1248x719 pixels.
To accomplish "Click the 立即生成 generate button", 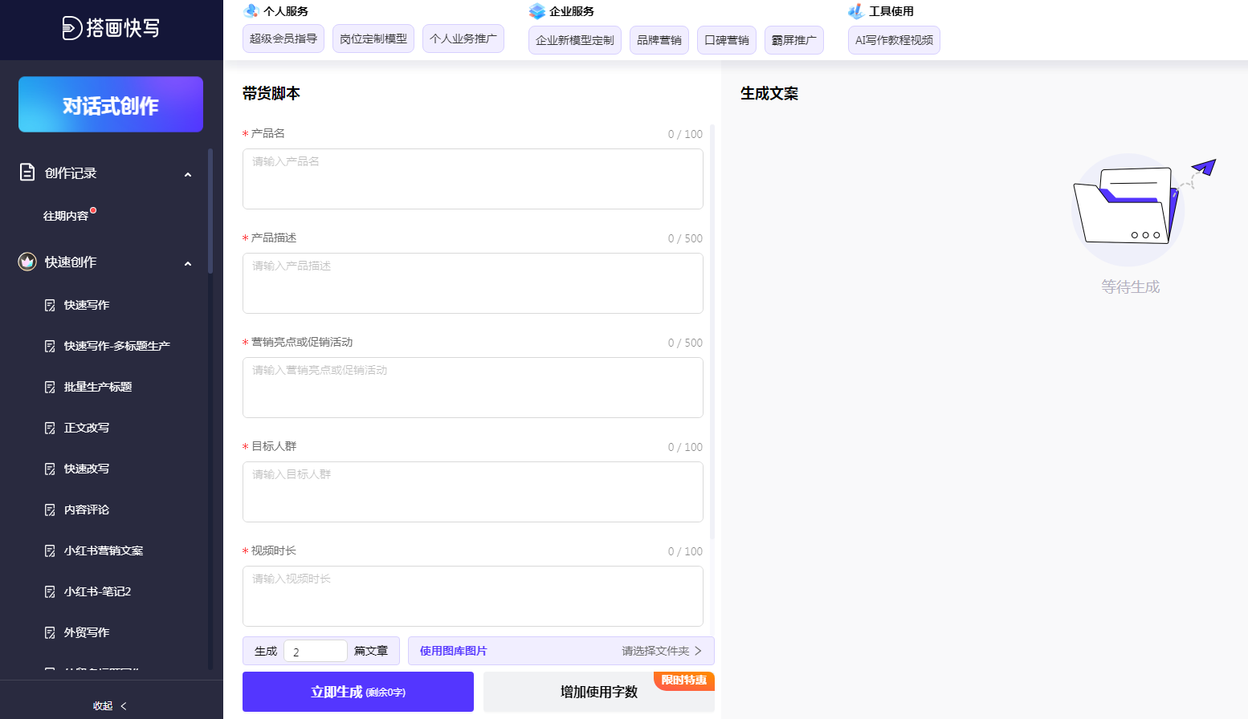I will [357, 691].
